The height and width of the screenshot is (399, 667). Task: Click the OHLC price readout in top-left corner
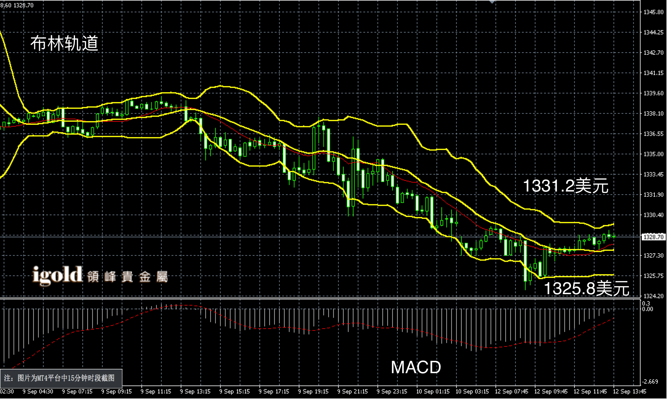coord(17,5)
